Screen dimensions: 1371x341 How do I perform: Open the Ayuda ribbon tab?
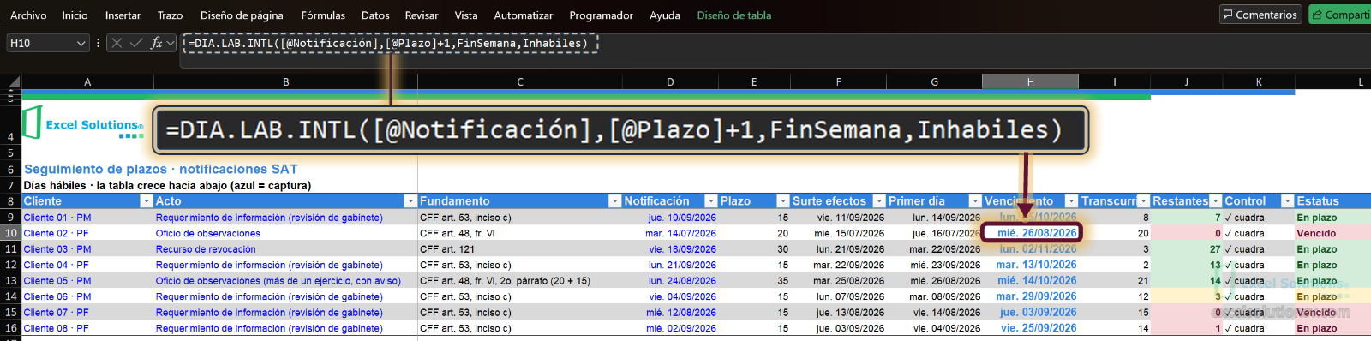point(665,15)
